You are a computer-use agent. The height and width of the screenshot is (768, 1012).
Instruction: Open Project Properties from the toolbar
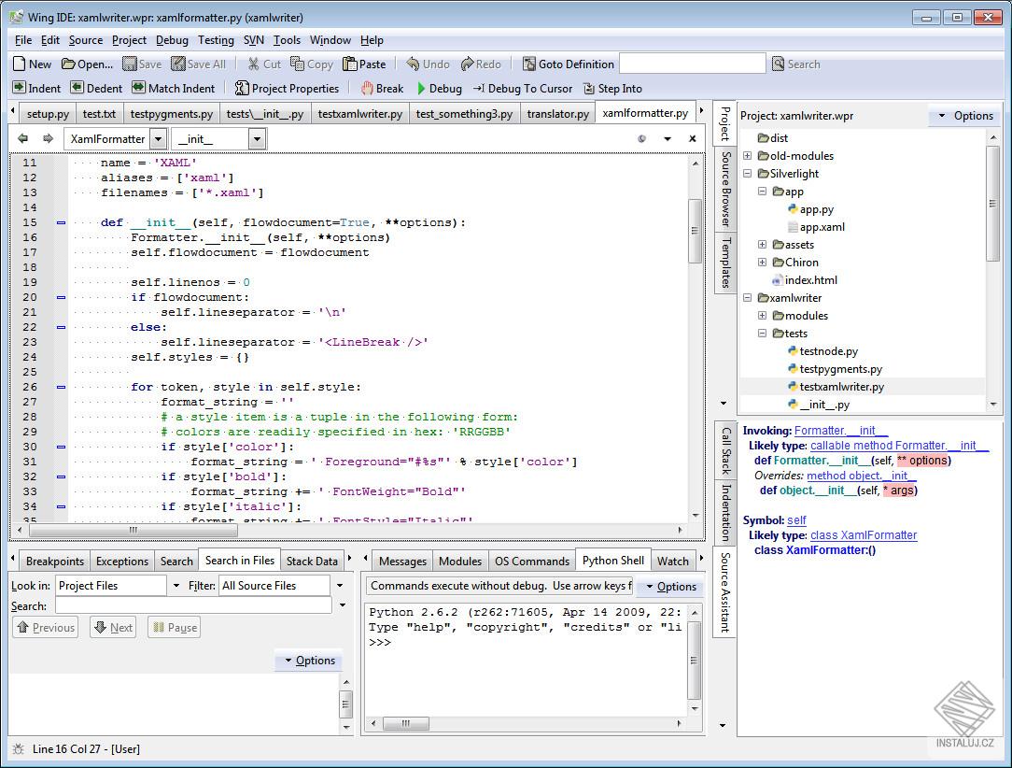tap(286, 88)
